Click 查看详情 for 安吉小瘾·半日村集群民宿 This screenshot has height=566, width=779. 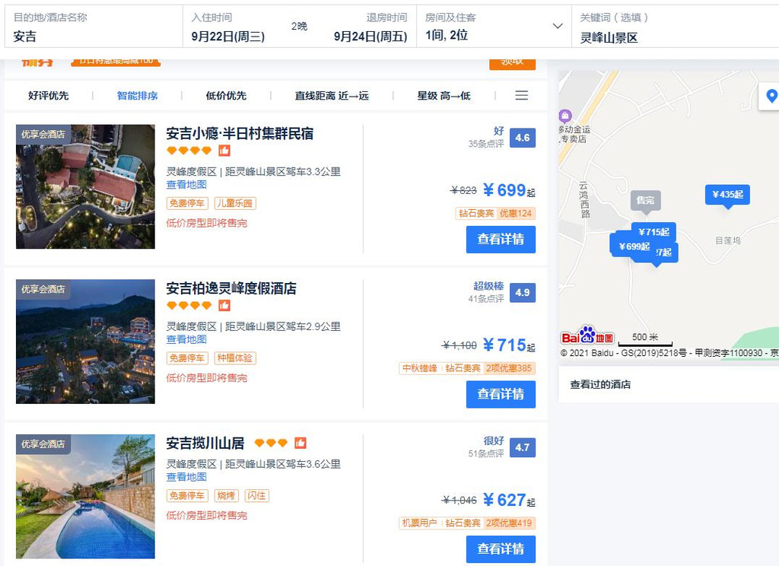click(x=501, y=240)
